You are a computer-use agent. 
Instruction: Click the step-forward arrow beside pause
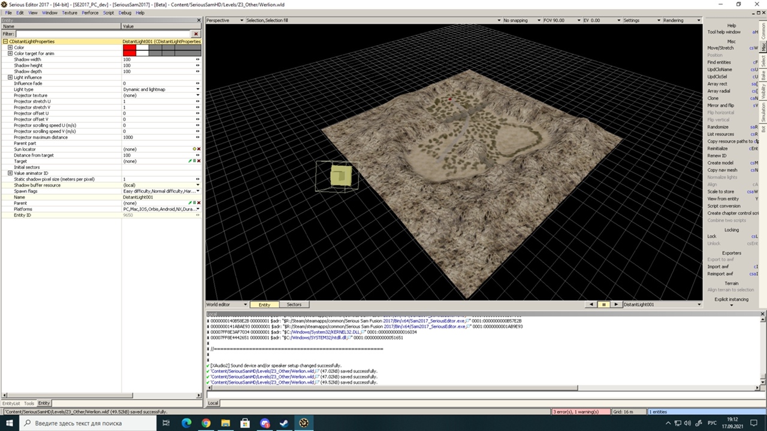pos(615,305)
